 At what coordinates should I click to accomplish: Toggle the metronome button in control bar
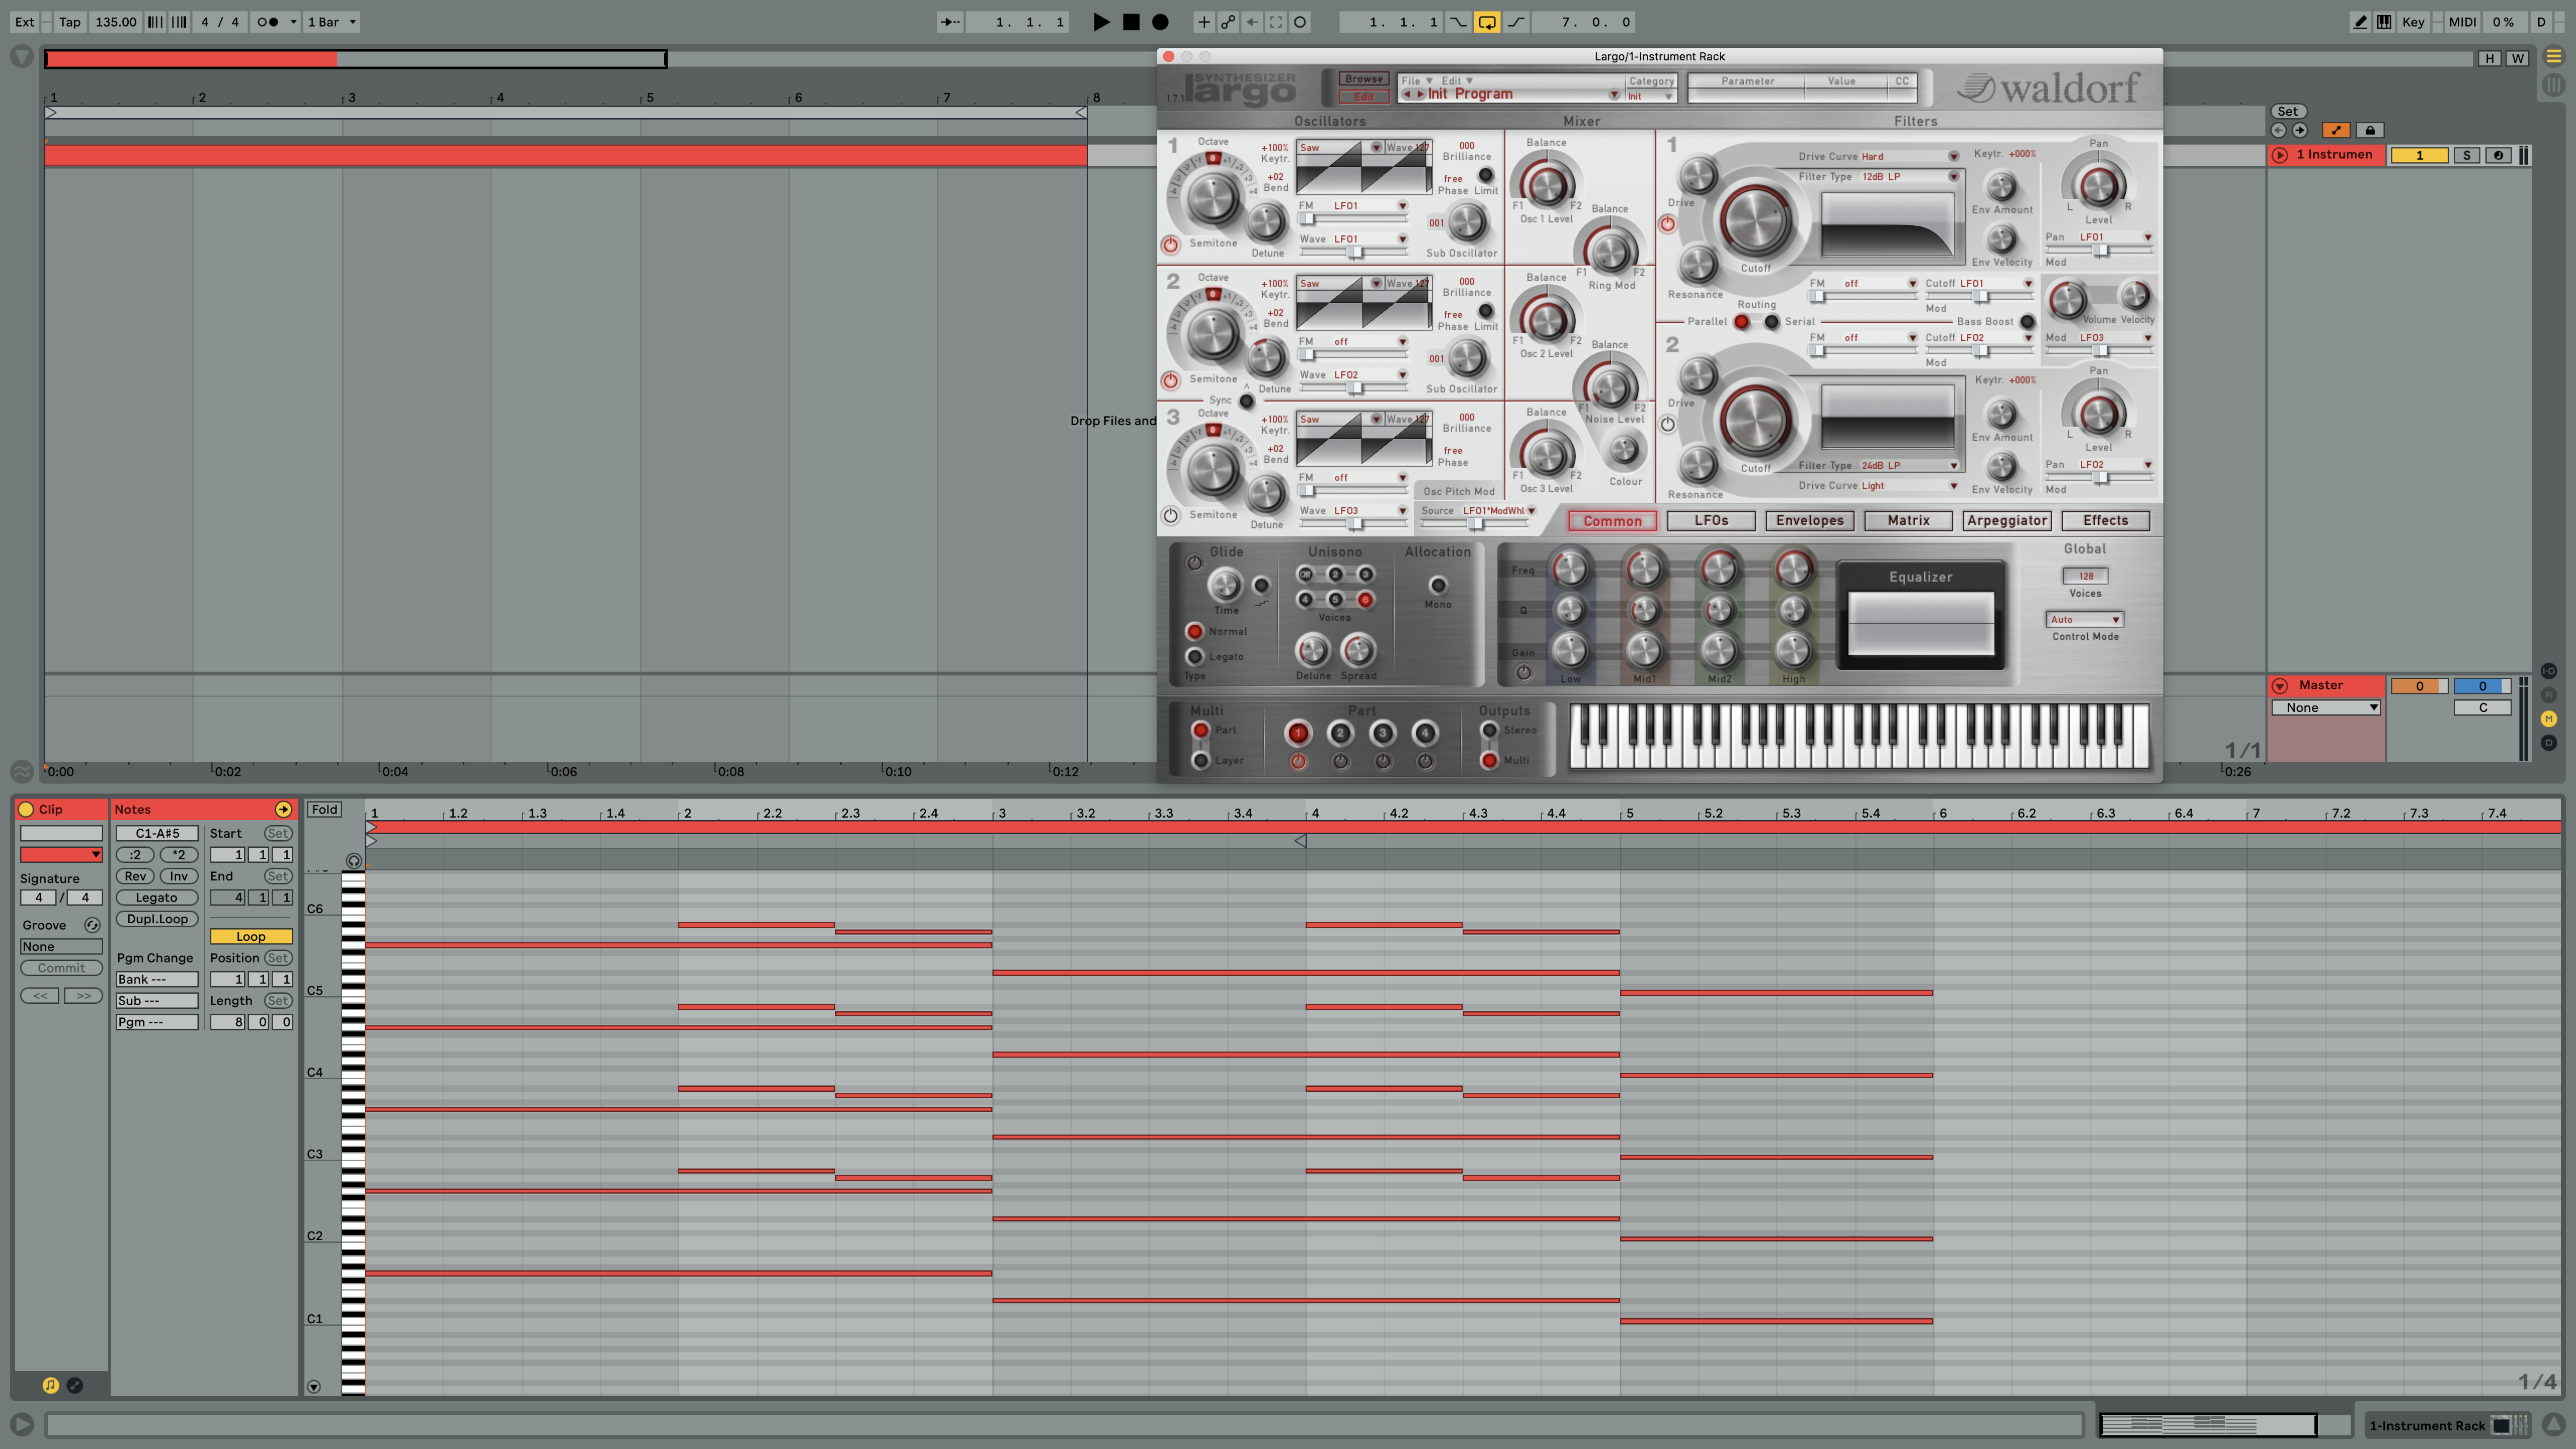pos(267,22)
